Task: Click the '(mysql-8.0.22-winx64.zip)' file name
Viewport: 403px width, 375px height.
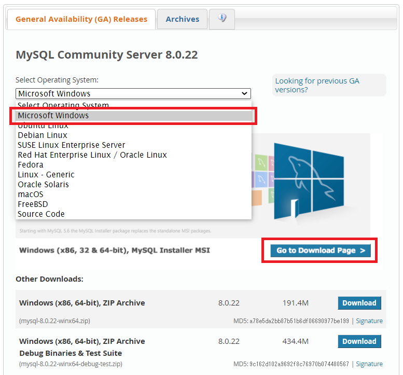Action: [x=54, y=321]
